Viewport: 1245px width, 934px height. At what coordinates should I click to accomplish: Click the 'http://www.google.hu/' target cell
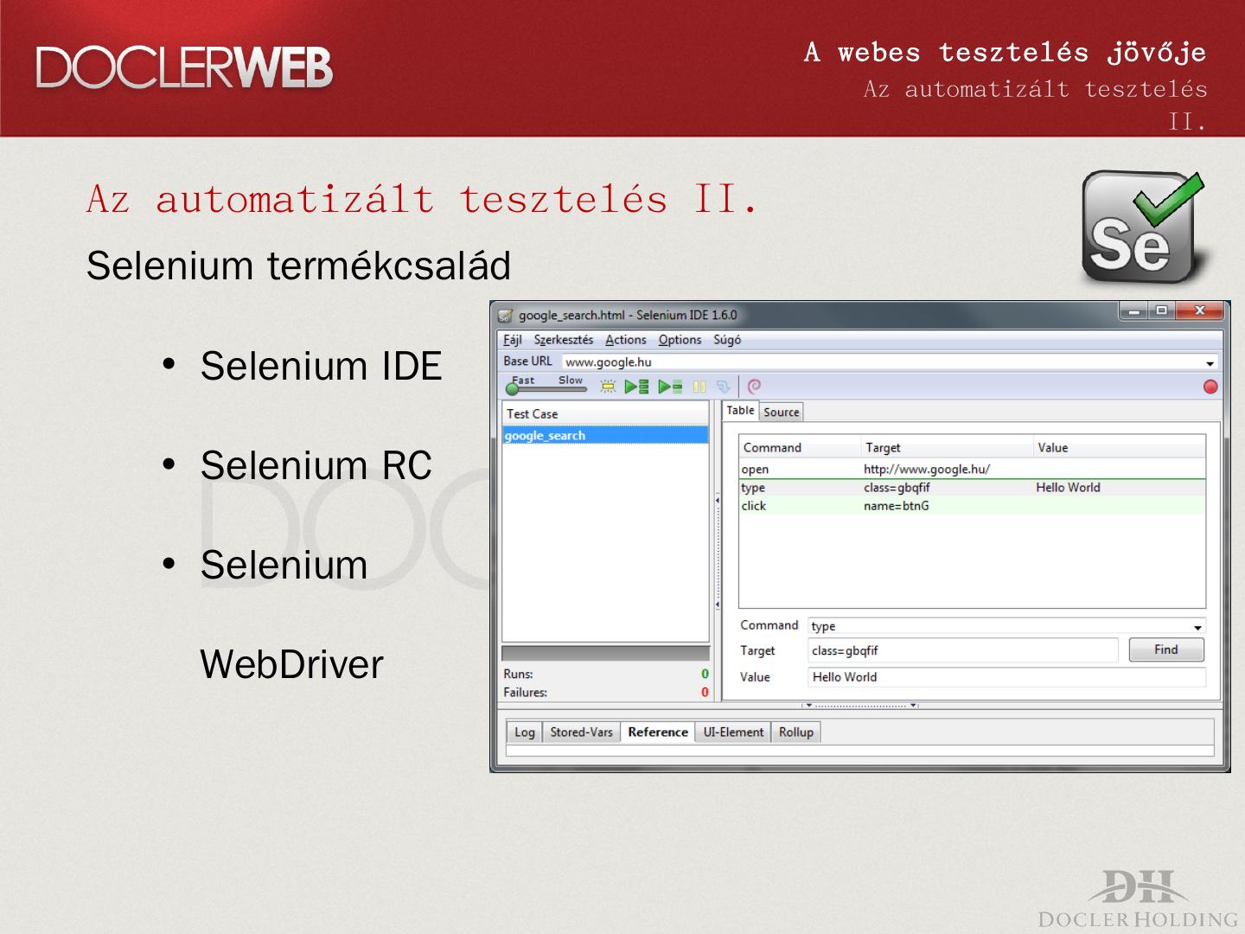pyautogui.click(x=927, y=470)
